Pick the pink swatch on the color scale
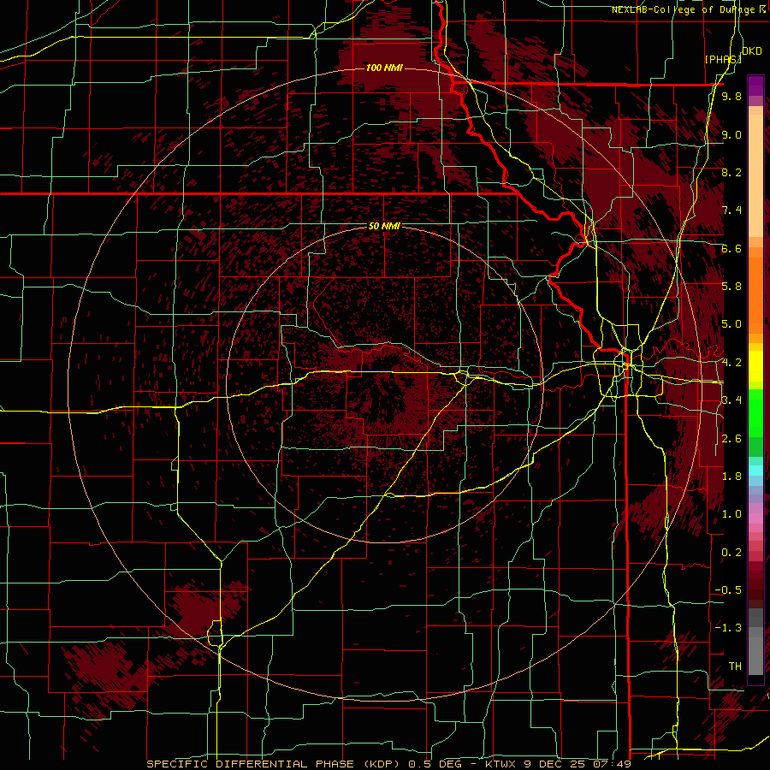This screenshot has width=770, height=770. tap(755, 518)
